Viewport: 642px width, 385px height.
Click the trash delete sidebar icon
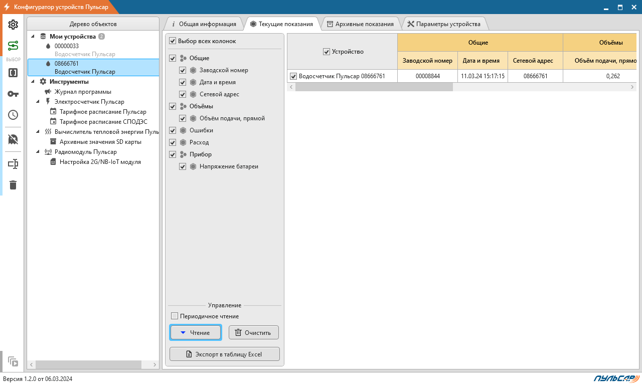coord(13,185)
